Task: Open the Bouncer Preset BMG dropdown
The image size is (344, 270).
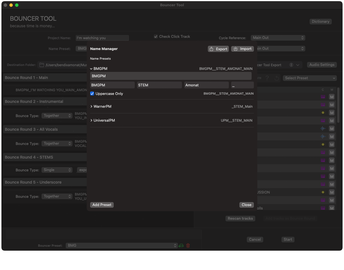Action: pos(121,246)
